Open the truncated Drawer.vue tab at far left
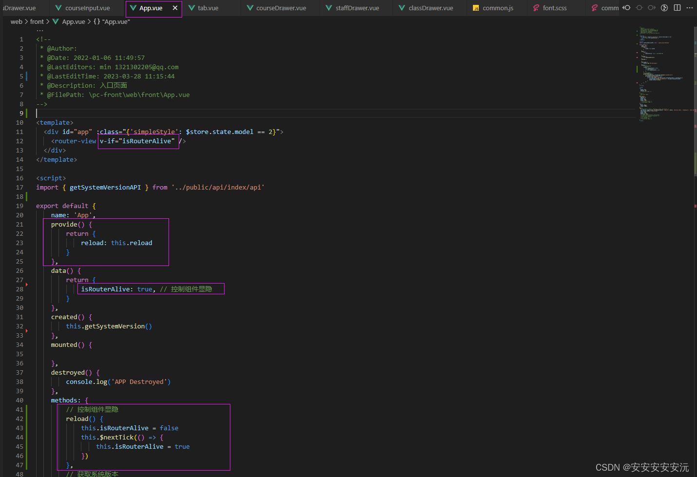697x477 pixels. click(x=20, y=8)
